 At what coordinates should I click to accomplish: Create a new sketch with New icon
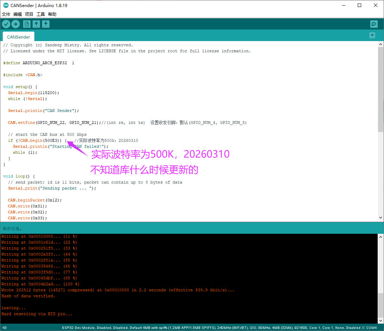click(27, 24)
